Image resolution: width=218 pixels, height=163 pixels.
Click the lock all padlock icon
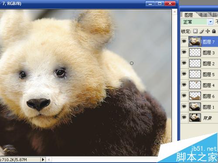pyautogui.click(x=214, y=31)
